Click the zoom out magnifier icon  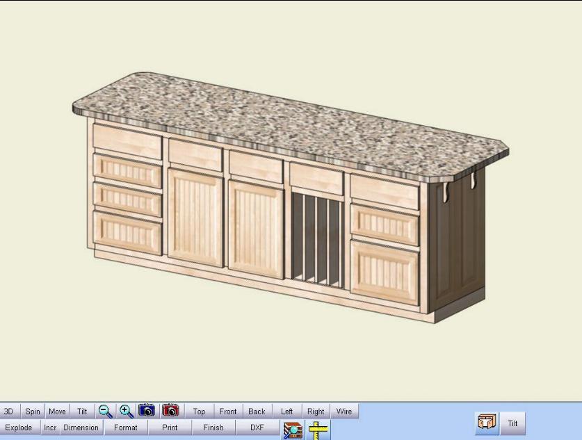point(106,411)
